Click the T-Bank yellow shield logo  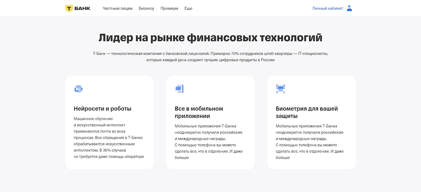pyautogui.click(x=69, y=8)
